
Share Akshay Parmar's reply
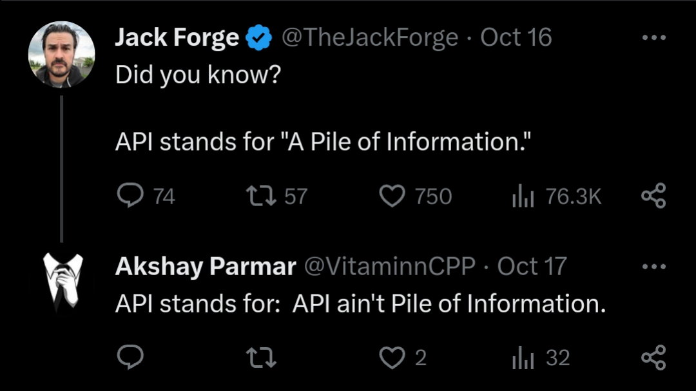click(653, 358)
